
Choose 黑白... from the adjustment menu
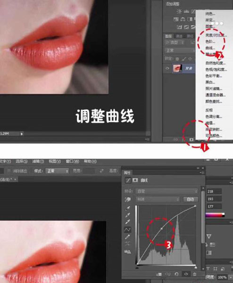click(x=210, y=82)
